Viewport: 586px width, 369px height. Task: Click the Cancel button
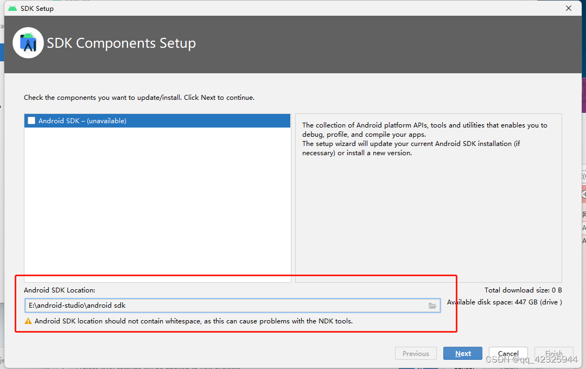[508, 353]
